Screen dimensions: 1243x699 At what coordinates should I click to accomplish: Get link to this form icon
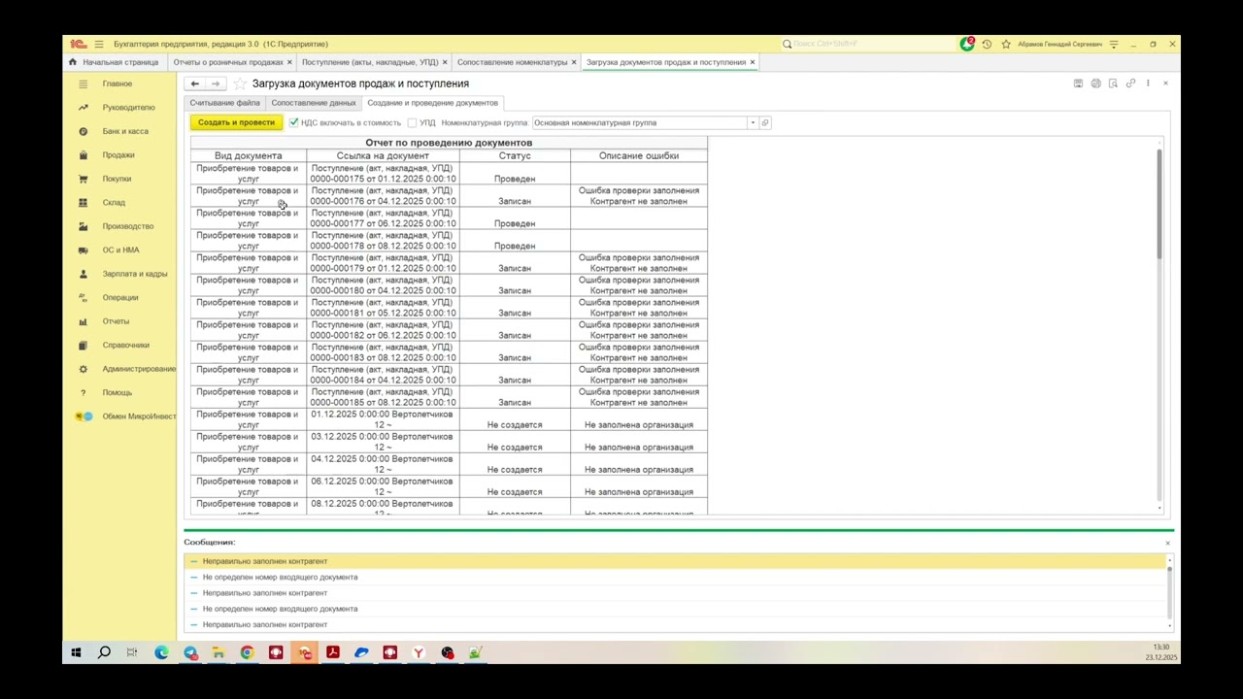pyautogui.click(x=1130, y=83)
